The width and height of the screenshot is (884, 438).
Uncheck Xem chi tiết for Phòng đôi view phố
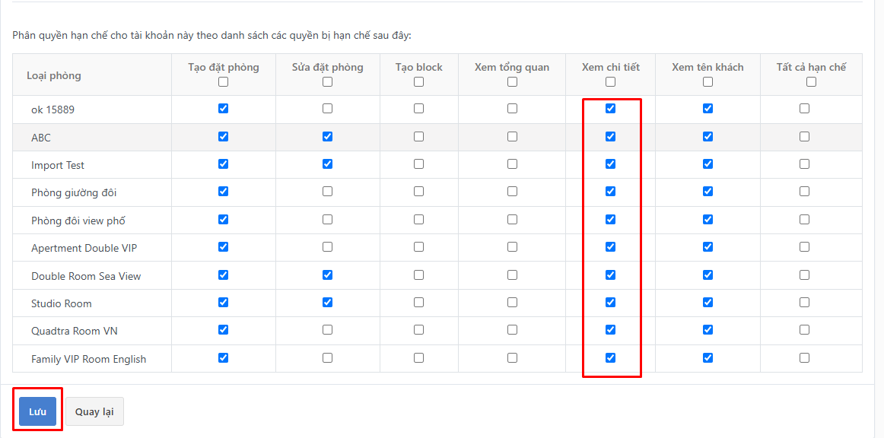611,219
